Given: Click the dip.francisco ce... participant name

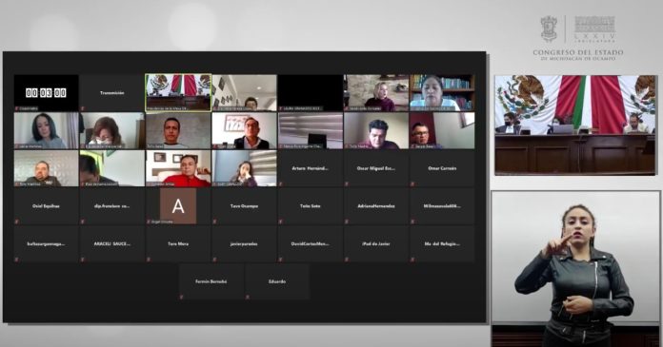Looking at the screenshot, I should (x=112, y=206).
